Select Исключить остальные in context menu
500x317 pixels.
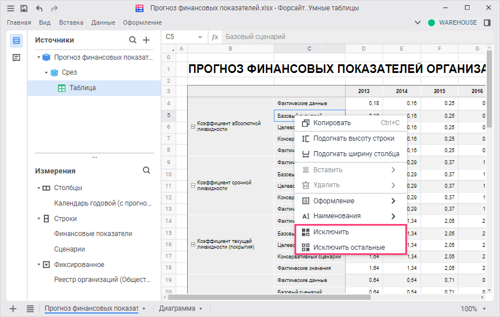pyautogui.click(x=350, y=247)
